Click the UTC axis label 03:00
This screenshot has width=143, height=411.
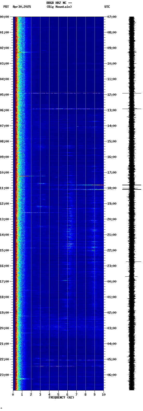tap(112, 328)
